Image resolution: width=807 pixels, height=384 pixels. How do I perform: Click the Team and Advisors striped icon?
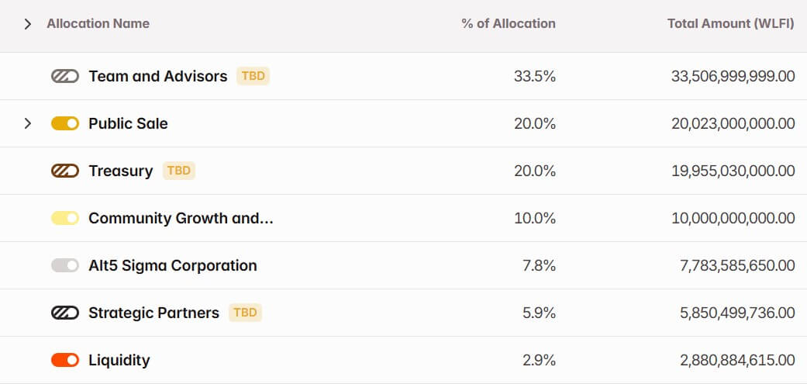pos(65,76)
